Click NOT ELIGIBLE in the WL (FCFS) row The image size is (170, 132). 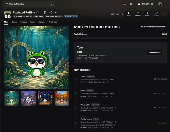[x=160, y=108]
